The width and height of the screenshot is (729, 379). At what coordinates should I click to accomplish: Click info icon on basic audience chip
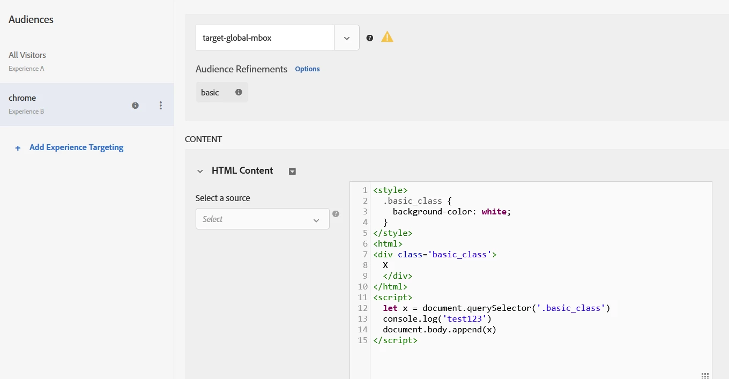pyautogui.click(x=239, y=92)
